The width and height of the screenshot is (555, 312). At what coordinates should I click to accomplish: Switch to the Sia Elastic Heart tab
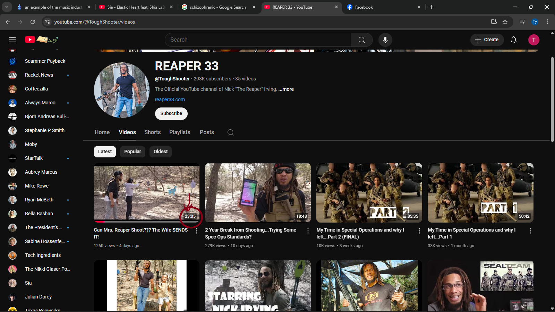pos(136,7)
